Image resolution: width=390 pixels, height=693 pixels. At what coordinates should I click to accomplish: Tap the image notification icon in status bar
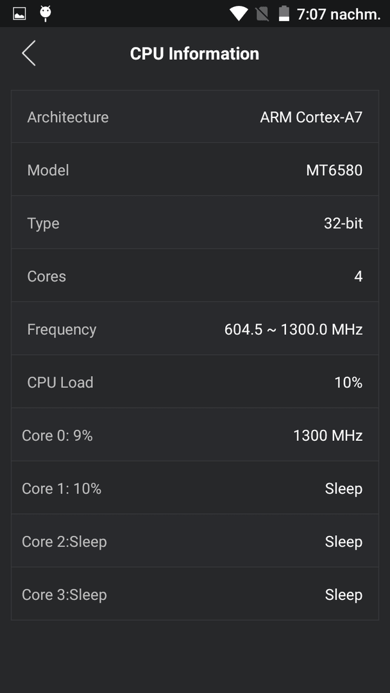point(19,13)
